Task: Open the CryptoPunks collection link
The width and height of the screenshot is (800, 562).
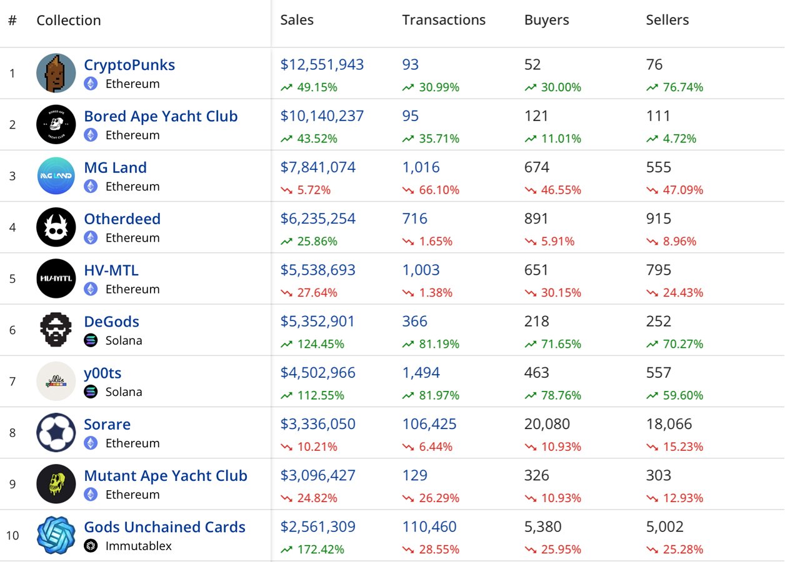Action: click(x=129, y=65)
